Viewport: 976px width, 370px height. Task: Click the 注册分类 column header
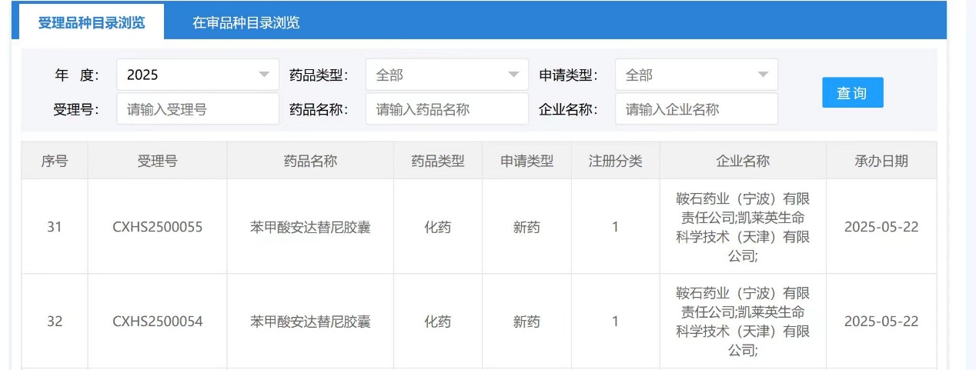tap(615, 161)
